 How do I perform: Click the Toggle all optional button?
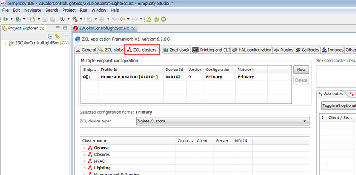tap(339, 105)
